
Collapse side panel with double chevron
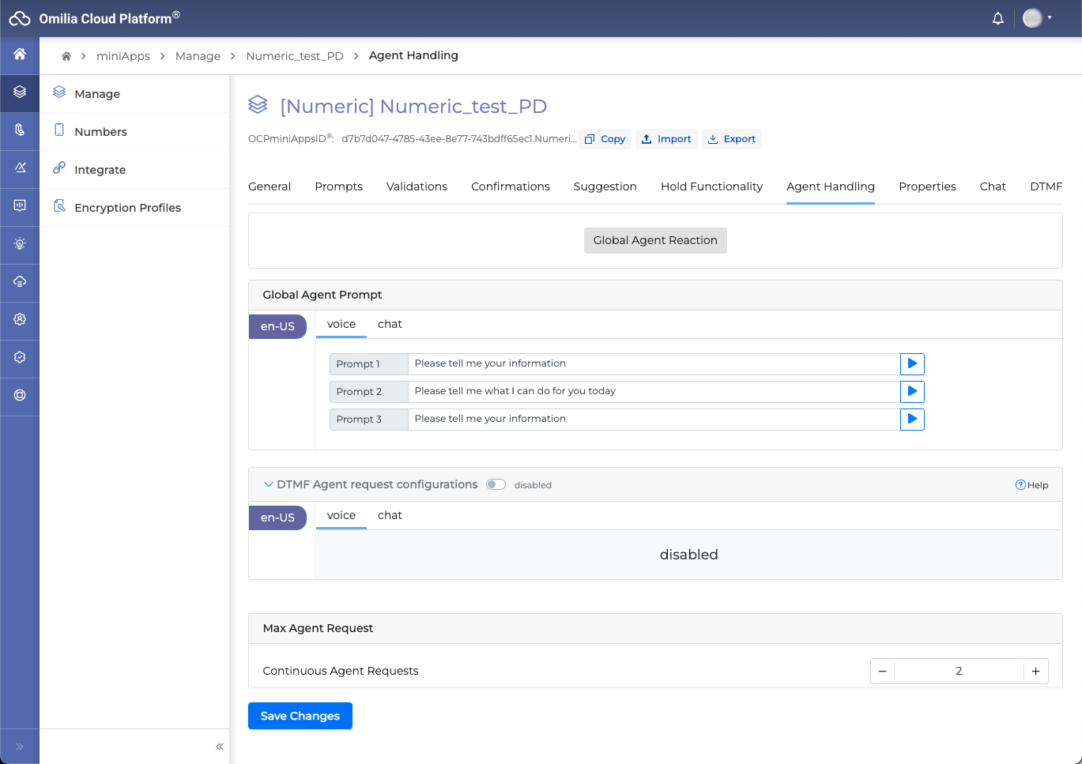[x=220, y=747]
